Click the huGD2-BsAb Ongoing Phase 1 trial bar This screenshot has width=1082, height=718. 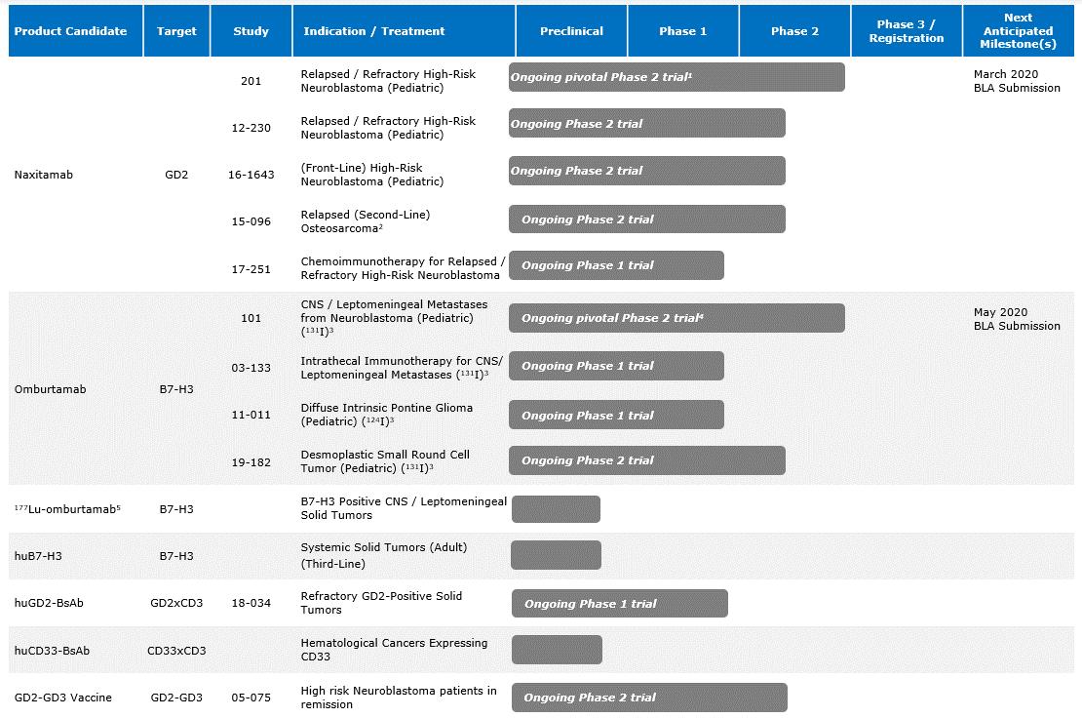pos(619,604)
